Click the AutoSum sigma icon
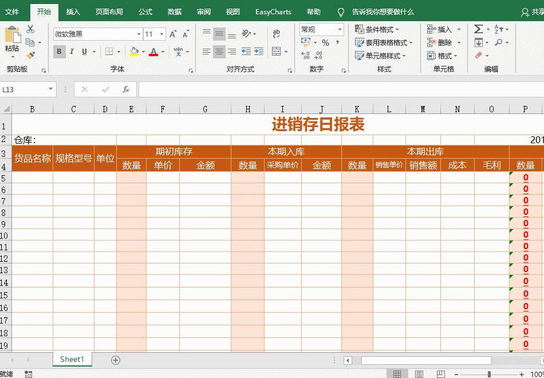Screen dimensions: 544x378 [x=478, y=29]
